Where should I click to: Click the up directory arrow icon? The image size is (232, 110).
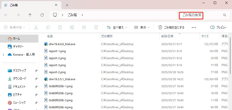coord(30,15)
